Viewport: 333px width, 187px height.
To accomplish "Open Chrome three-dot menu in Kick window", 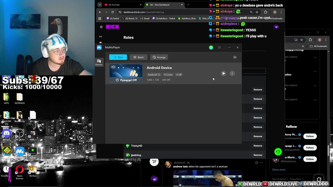I will click(281, 12).
